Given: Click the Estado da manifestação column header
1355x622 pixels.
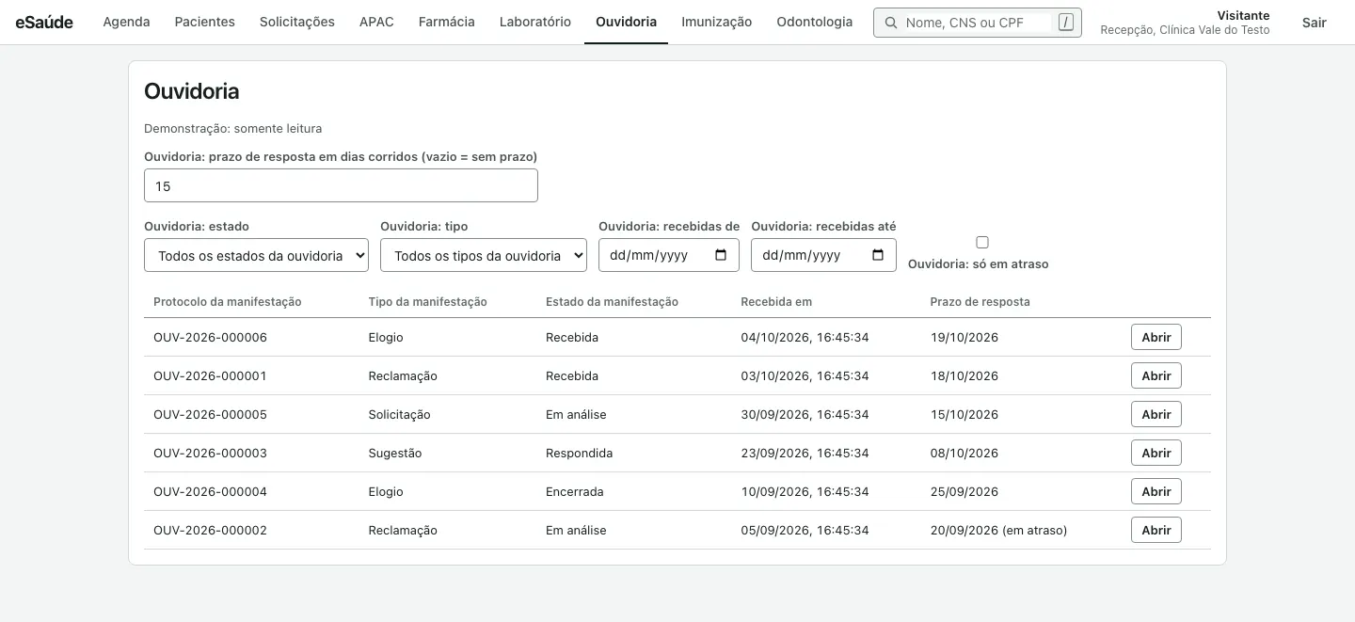Looking at the screenshot, I should 612,302.
